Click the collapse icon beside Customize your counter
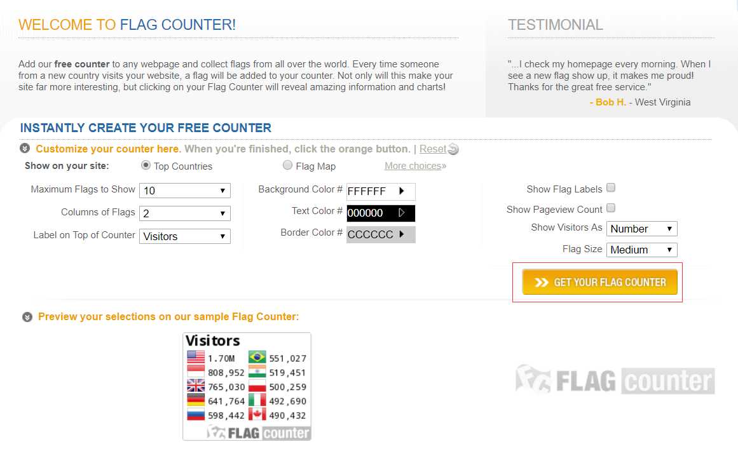Viewport: 738px width, 458px height. click(x=25, y=149)
